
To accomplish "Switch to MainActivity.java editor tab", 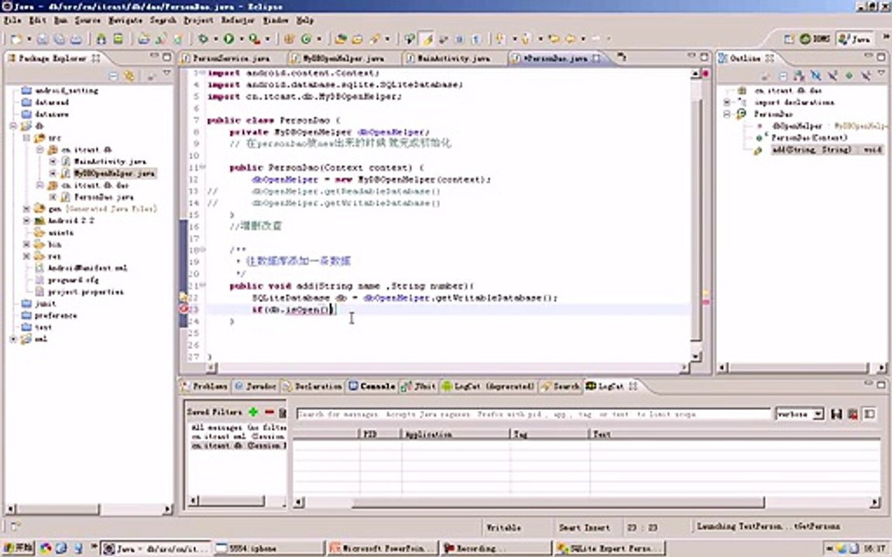I will (x=454, y=58).
